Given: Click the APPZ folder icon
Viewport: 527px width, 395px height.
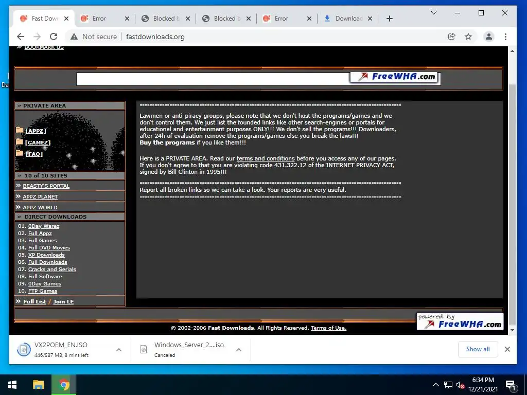Looking at the screenshot, I should (20, 130).
